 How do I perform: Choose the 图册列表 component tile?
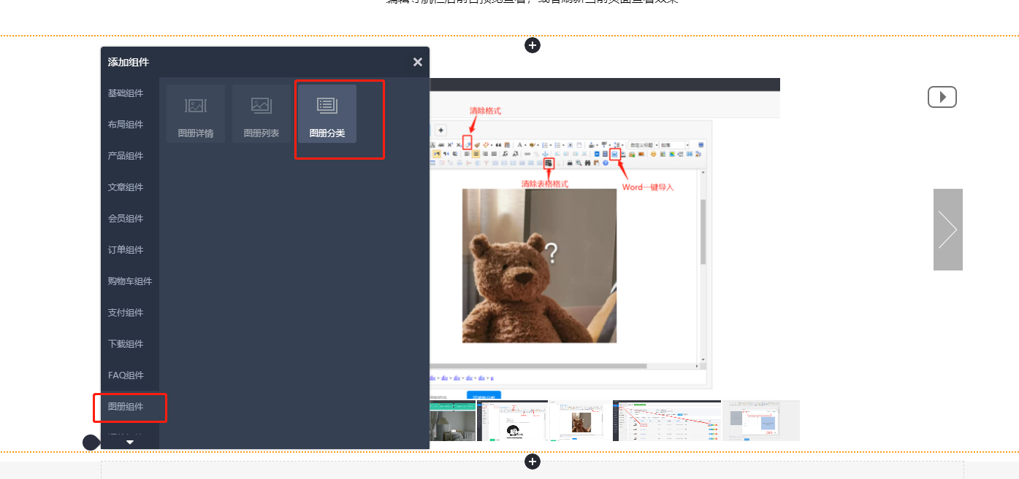pyautogui.click(x=261, y=114)
